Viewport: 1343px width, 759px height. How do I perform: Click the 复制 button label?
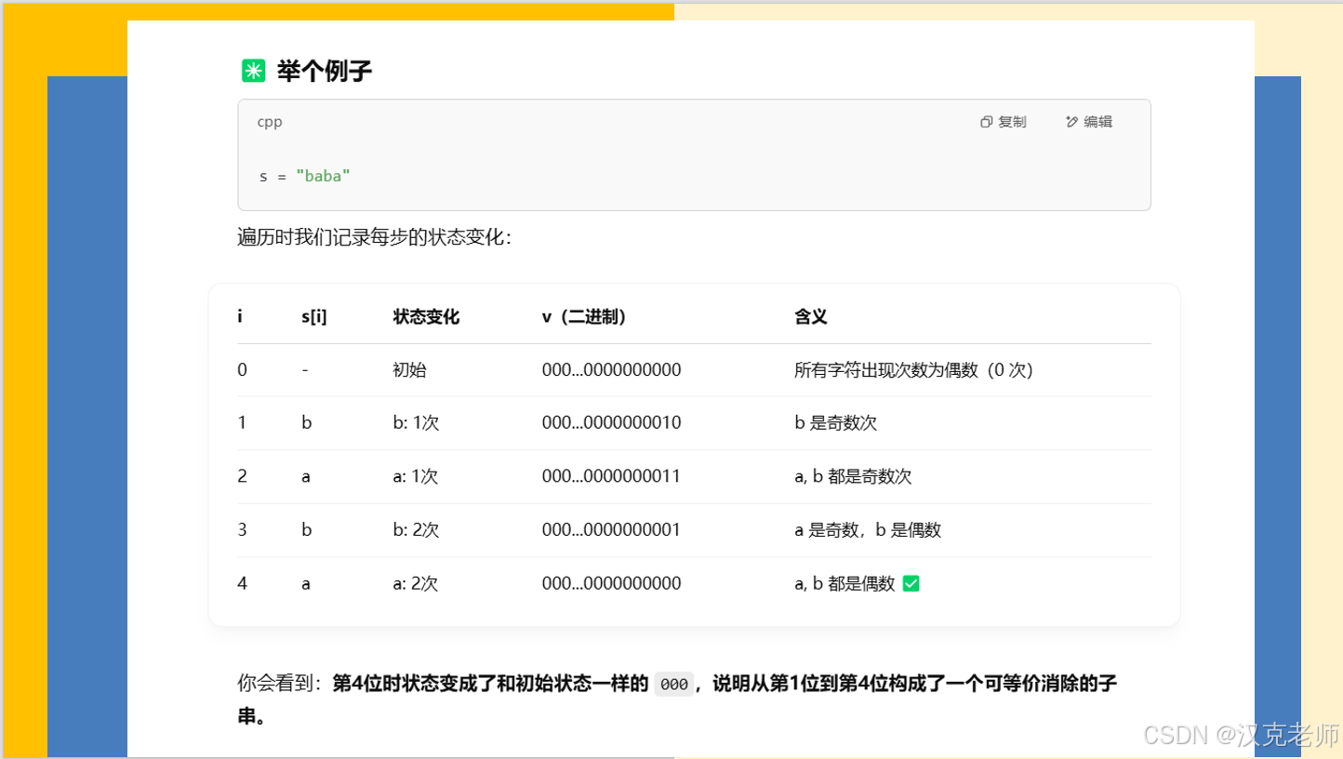(1012, 122)
